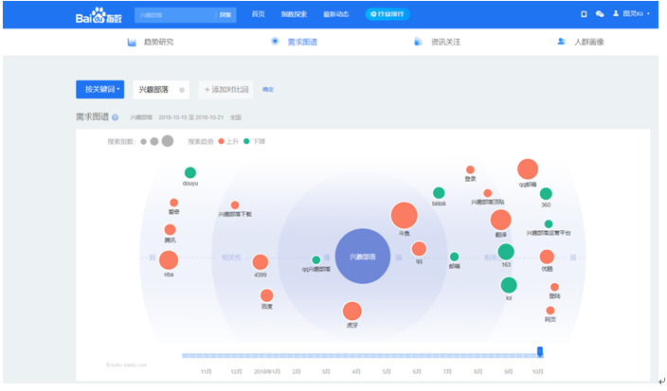Image resolution: width=667 pixels, height=391 pixels.
Task: Select the bilibili green bubble
Action: point(439,193)
